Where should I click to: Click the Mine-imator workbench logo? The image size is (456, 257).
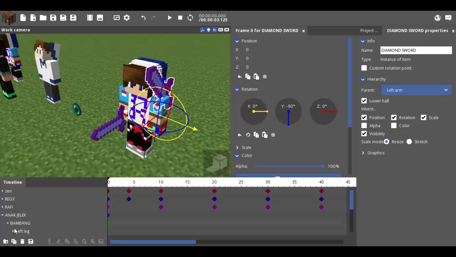click(x=9, y=18)
